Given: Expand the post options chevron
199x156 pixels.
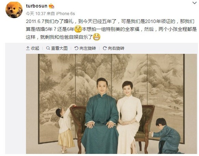Looking at the screenshot, I should (x=195, y=3).
